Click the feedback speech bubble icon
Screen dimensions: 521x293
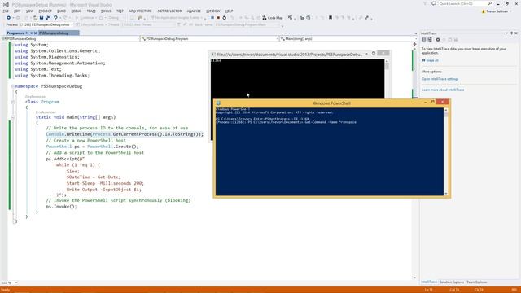(434, 3)
